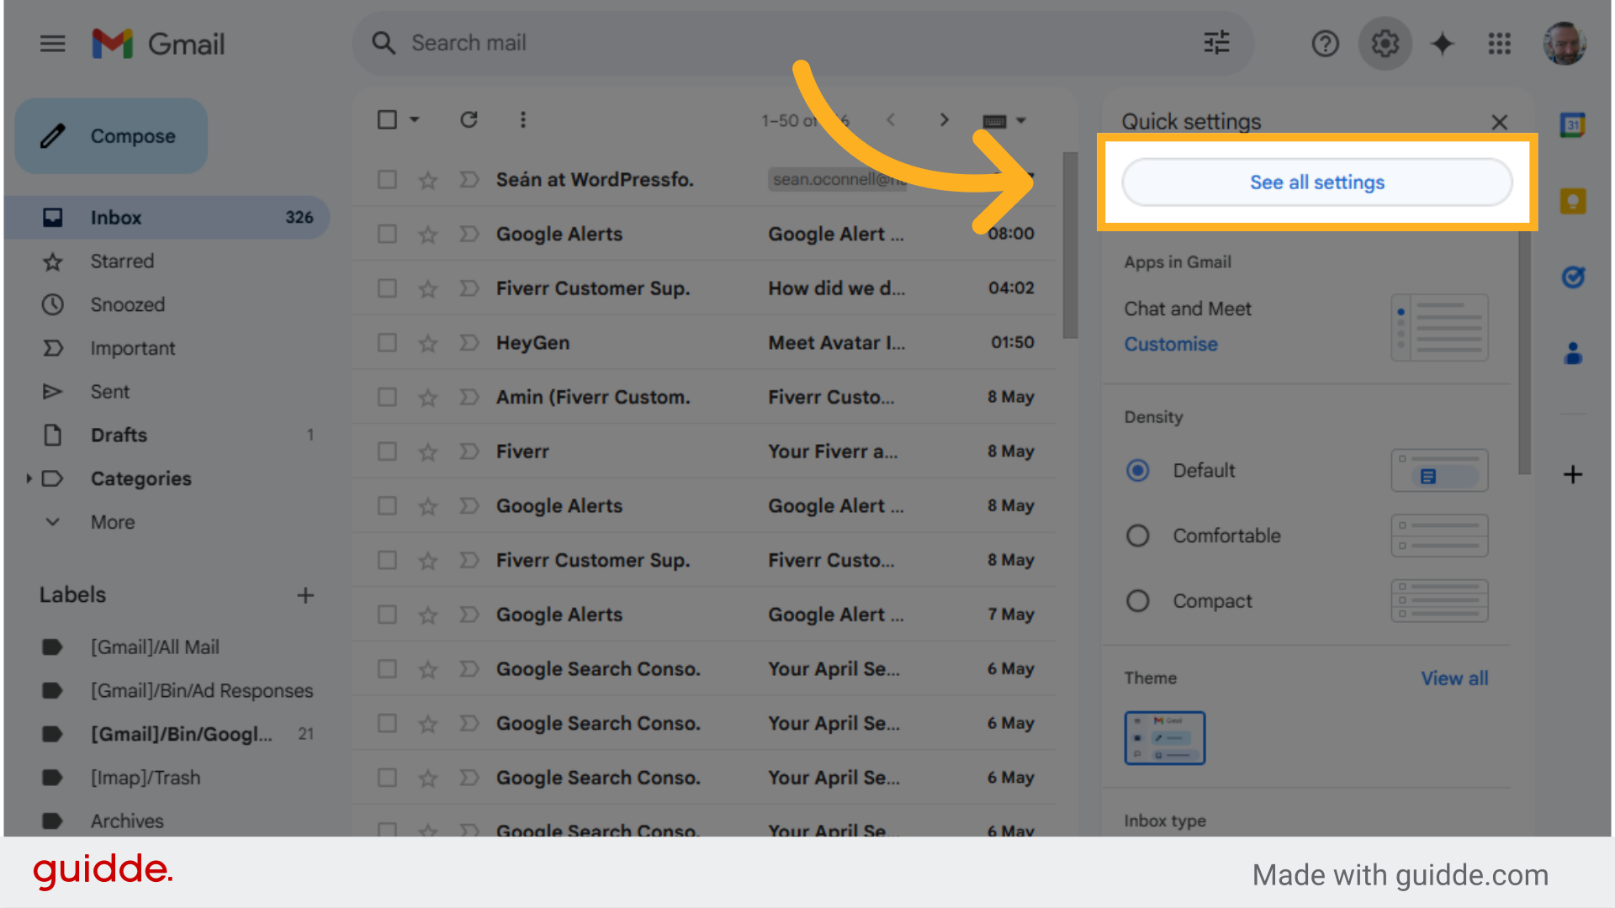1615x908 pixels.
Task: Open the Gemini sparkle icon
Action: [1442, 44]
